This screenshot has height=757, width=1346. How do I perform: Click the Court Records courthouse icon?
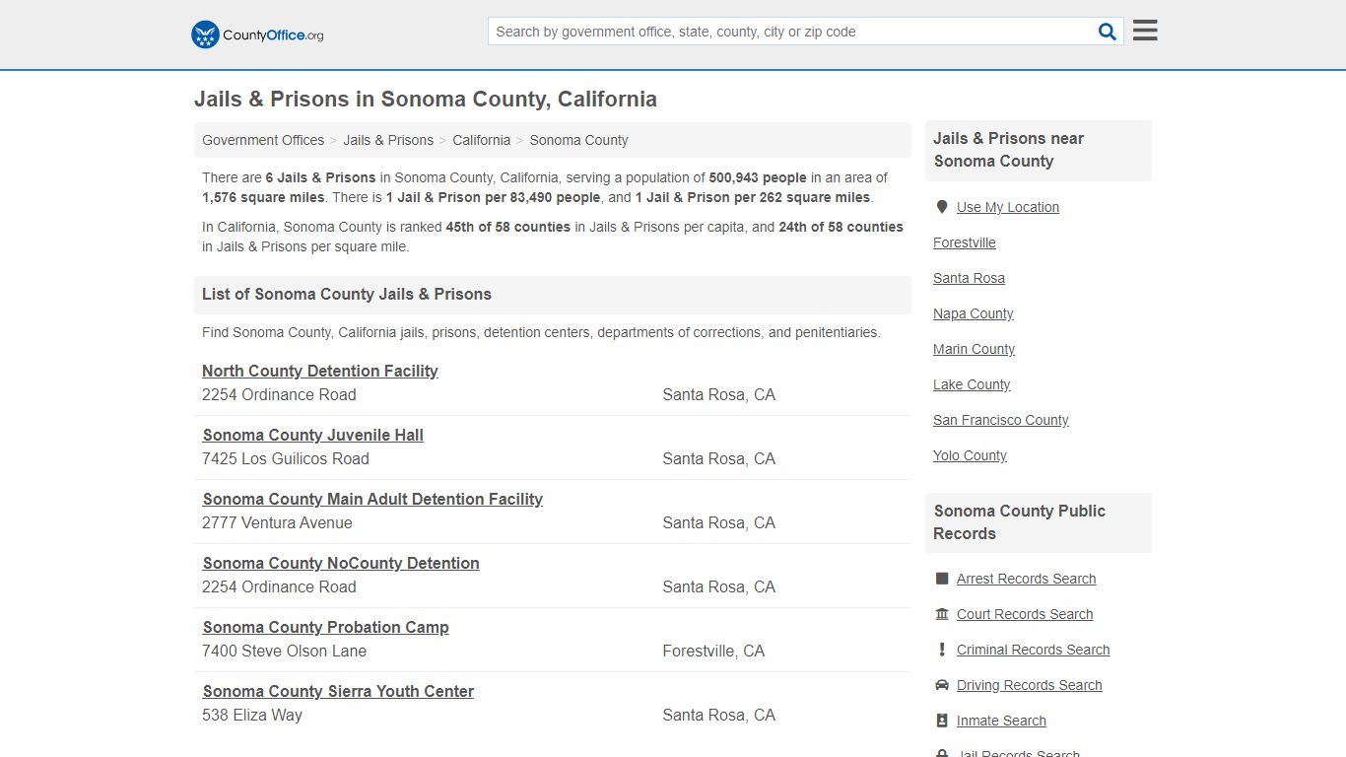click(942, 614)
